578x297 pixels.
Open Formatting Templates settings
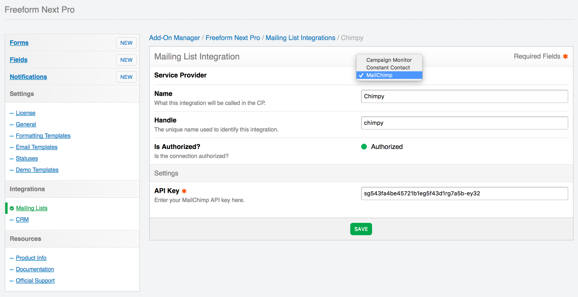43,136
